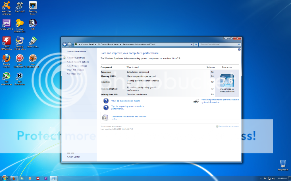291x181 pixels.
Task: Open 'Tips for improving your computer's performance' link
Action: pos(128,107)
